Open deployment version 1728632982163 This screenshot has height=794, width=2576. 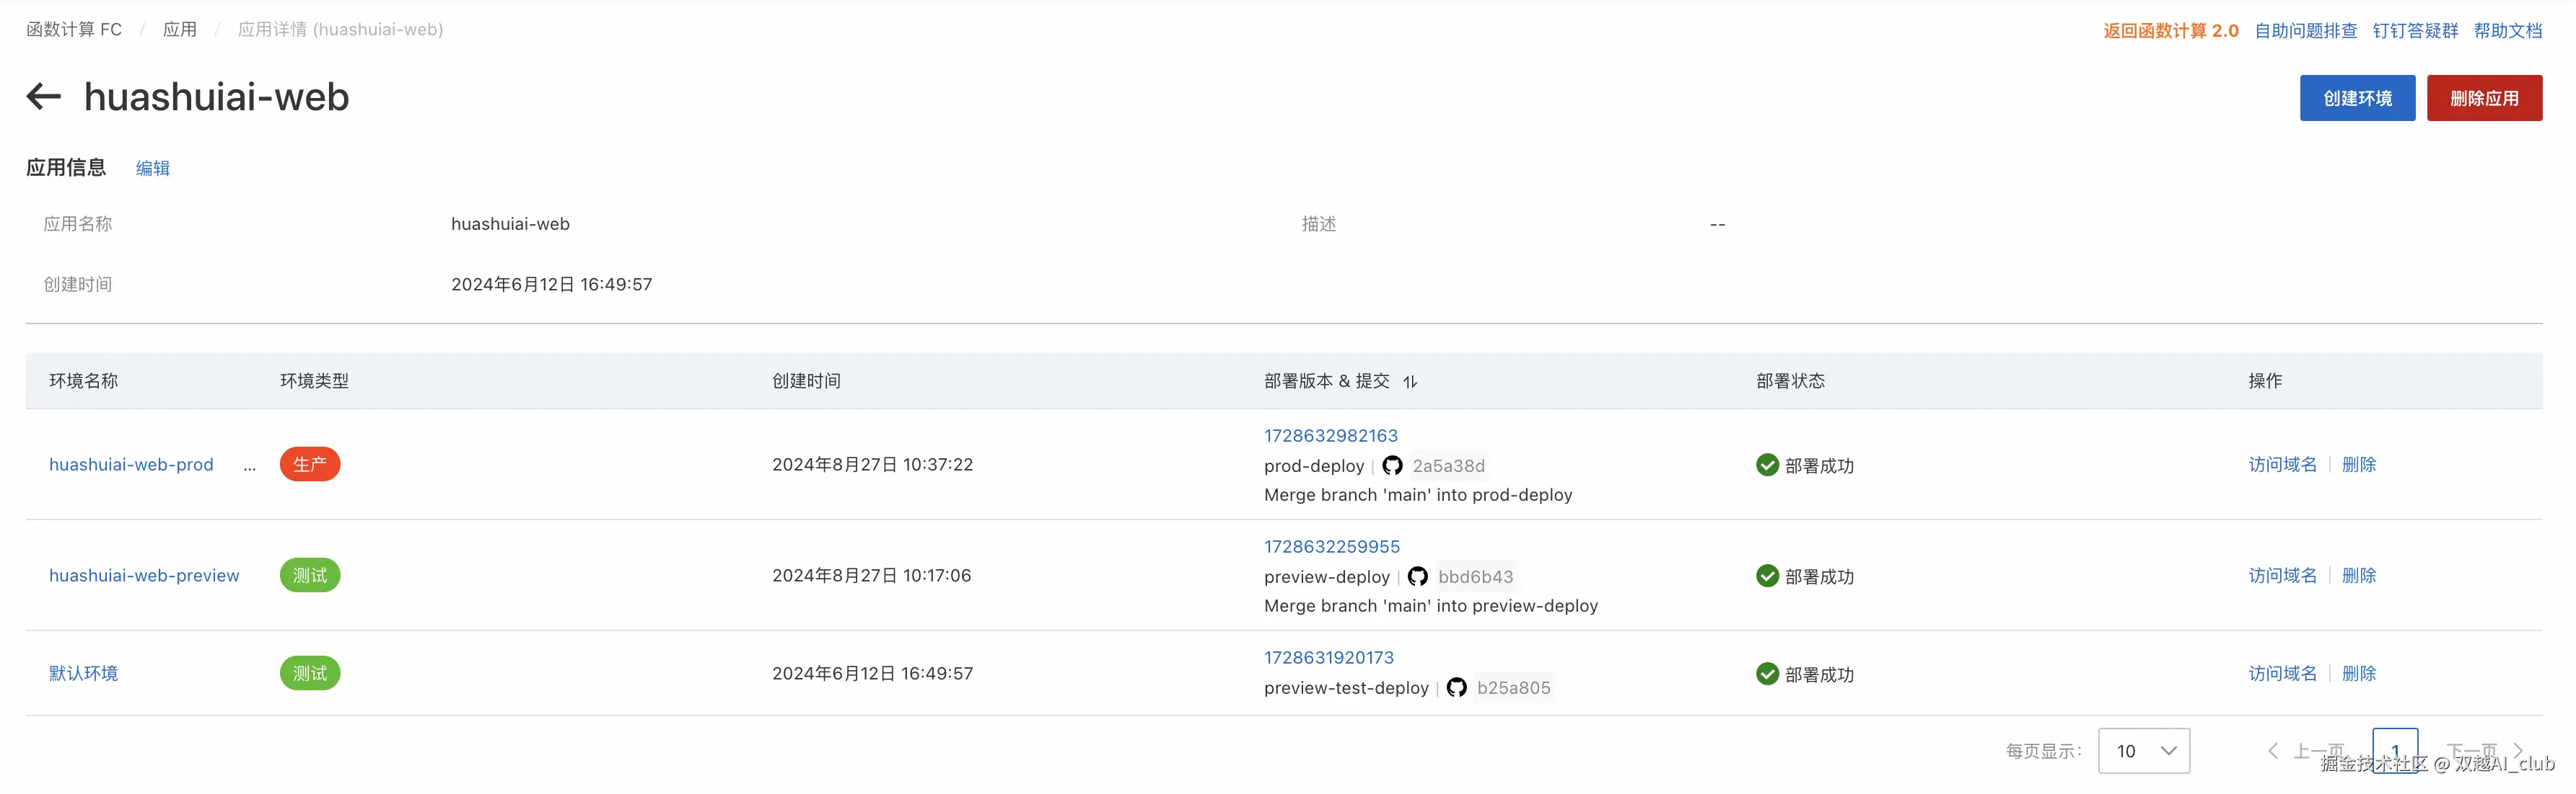tap(1330, 435)
